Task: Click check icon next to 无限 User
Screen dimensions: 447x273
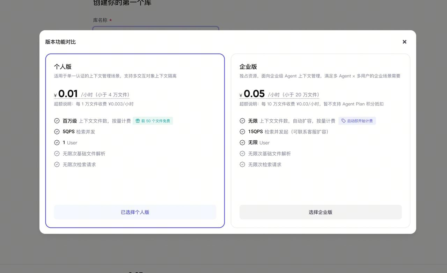Action: pos(242,142)
